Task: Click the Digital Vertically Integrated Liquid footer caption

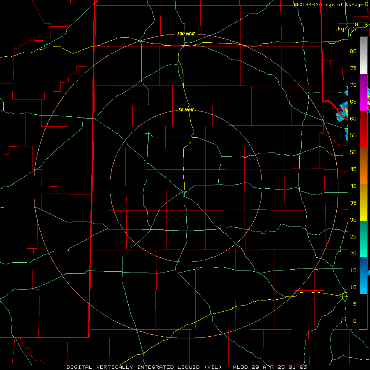Action: click(187, 367)
